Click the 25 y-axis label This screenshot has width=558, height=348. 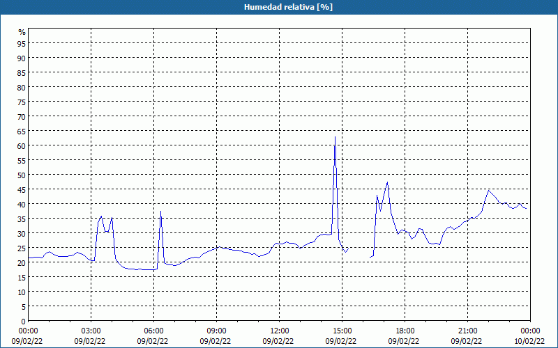click(22, 248)
